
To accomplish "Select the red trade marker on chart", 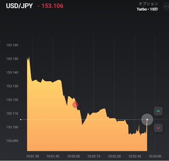I will [76, 105].
